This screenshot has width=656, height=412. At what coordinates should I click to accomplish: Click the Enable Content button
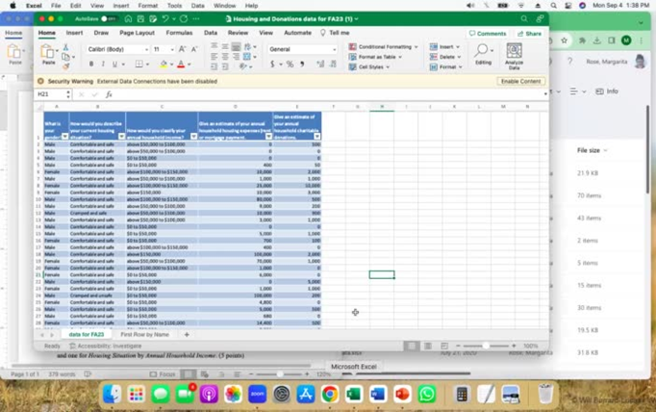(521, 82)
